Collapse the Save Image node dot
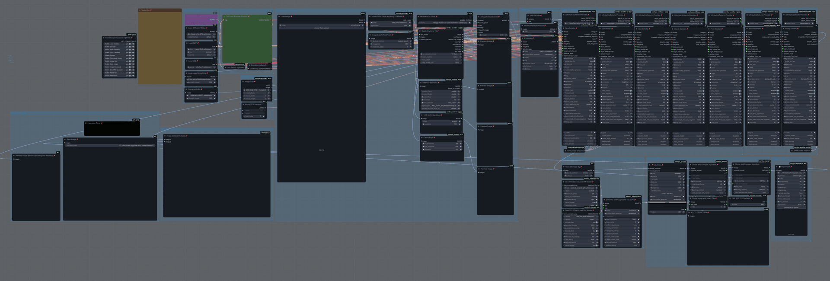830x281 pixels. click(65, 139)
